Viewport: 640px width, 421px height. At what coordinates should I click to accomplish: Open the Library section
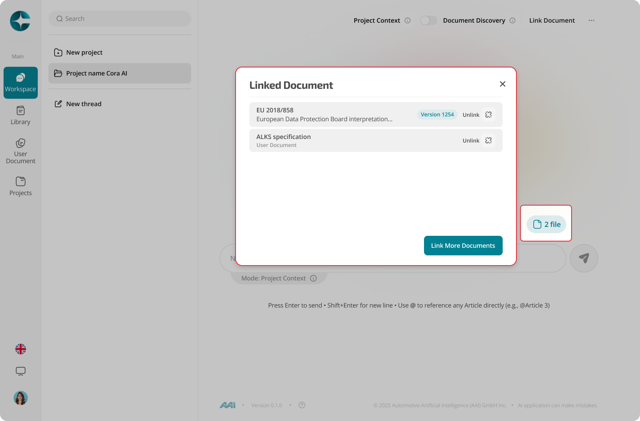(20, 115)
